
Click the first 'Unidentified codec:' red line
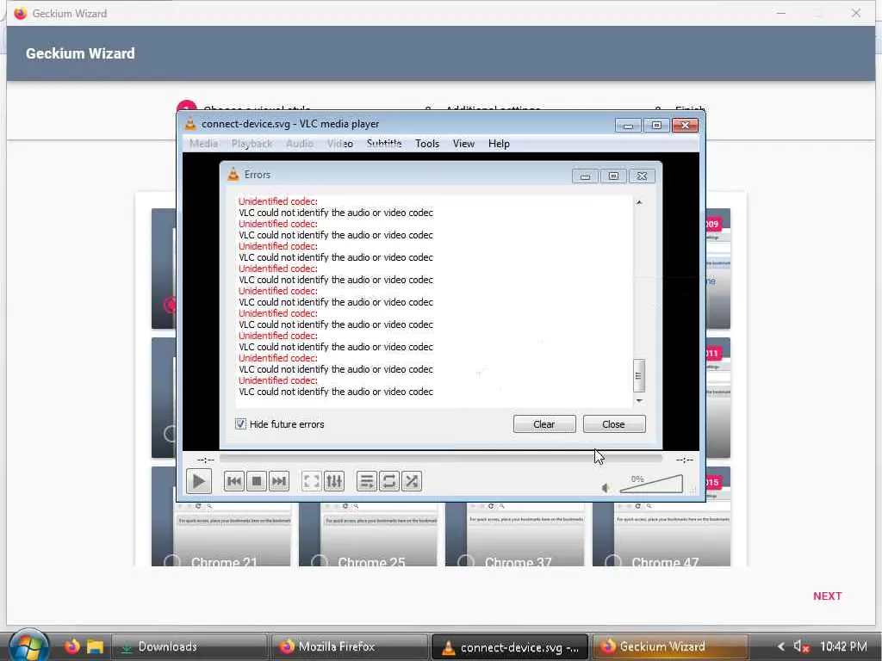click(278, 201)
